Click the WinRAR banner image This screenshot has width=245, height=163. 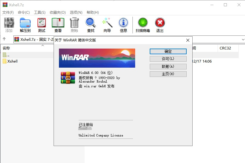(97, 58)
